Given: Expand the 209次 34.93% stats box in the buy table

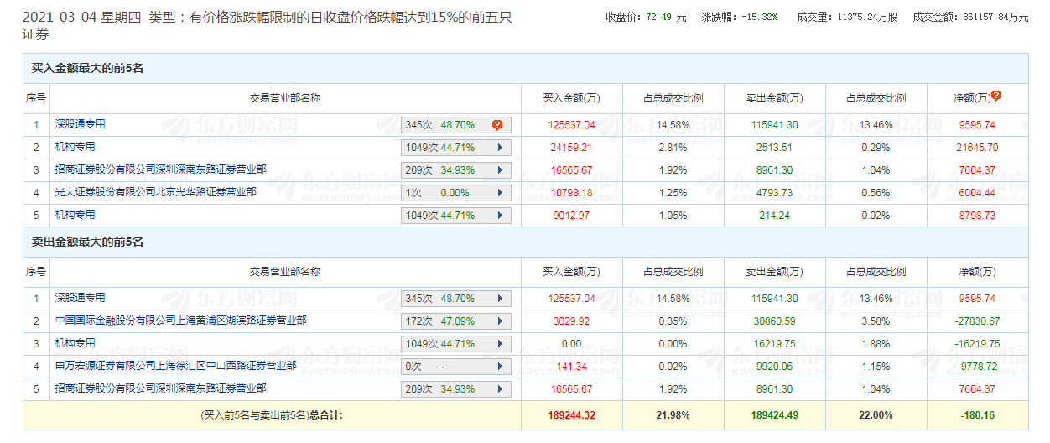Looking at the screenshot, I should point(501,170).
